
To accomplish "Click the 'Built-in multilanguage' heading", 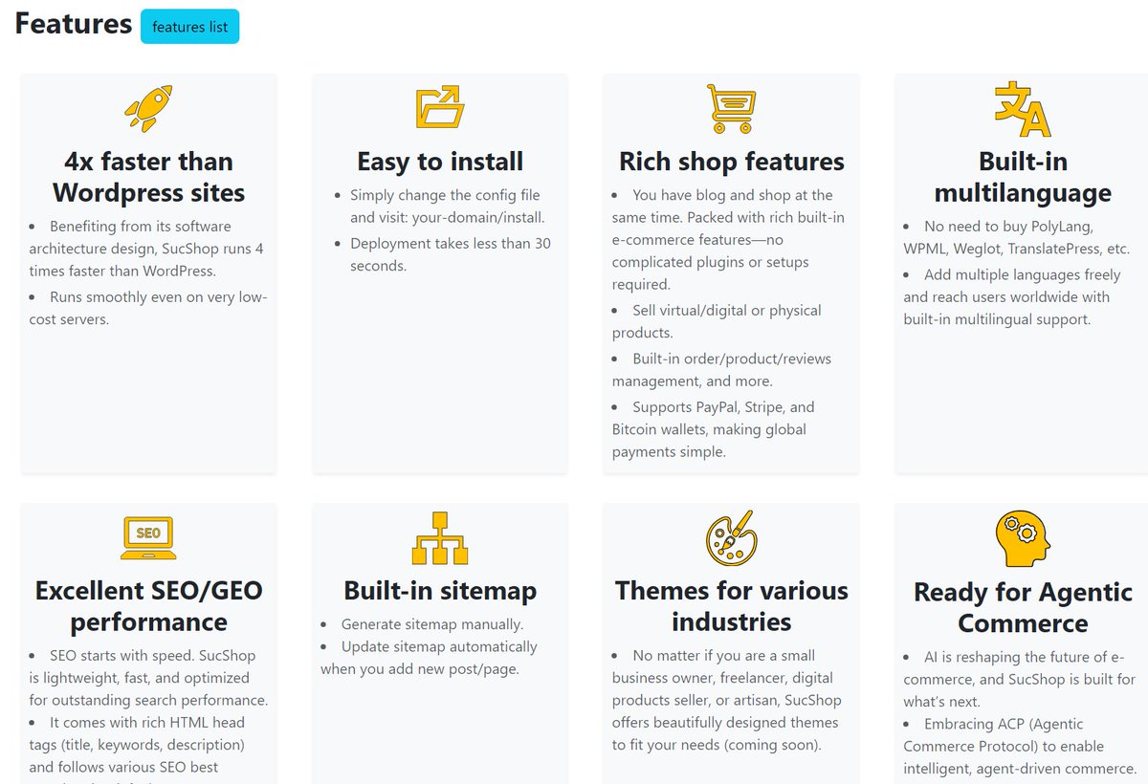I will coord(1023,177).
